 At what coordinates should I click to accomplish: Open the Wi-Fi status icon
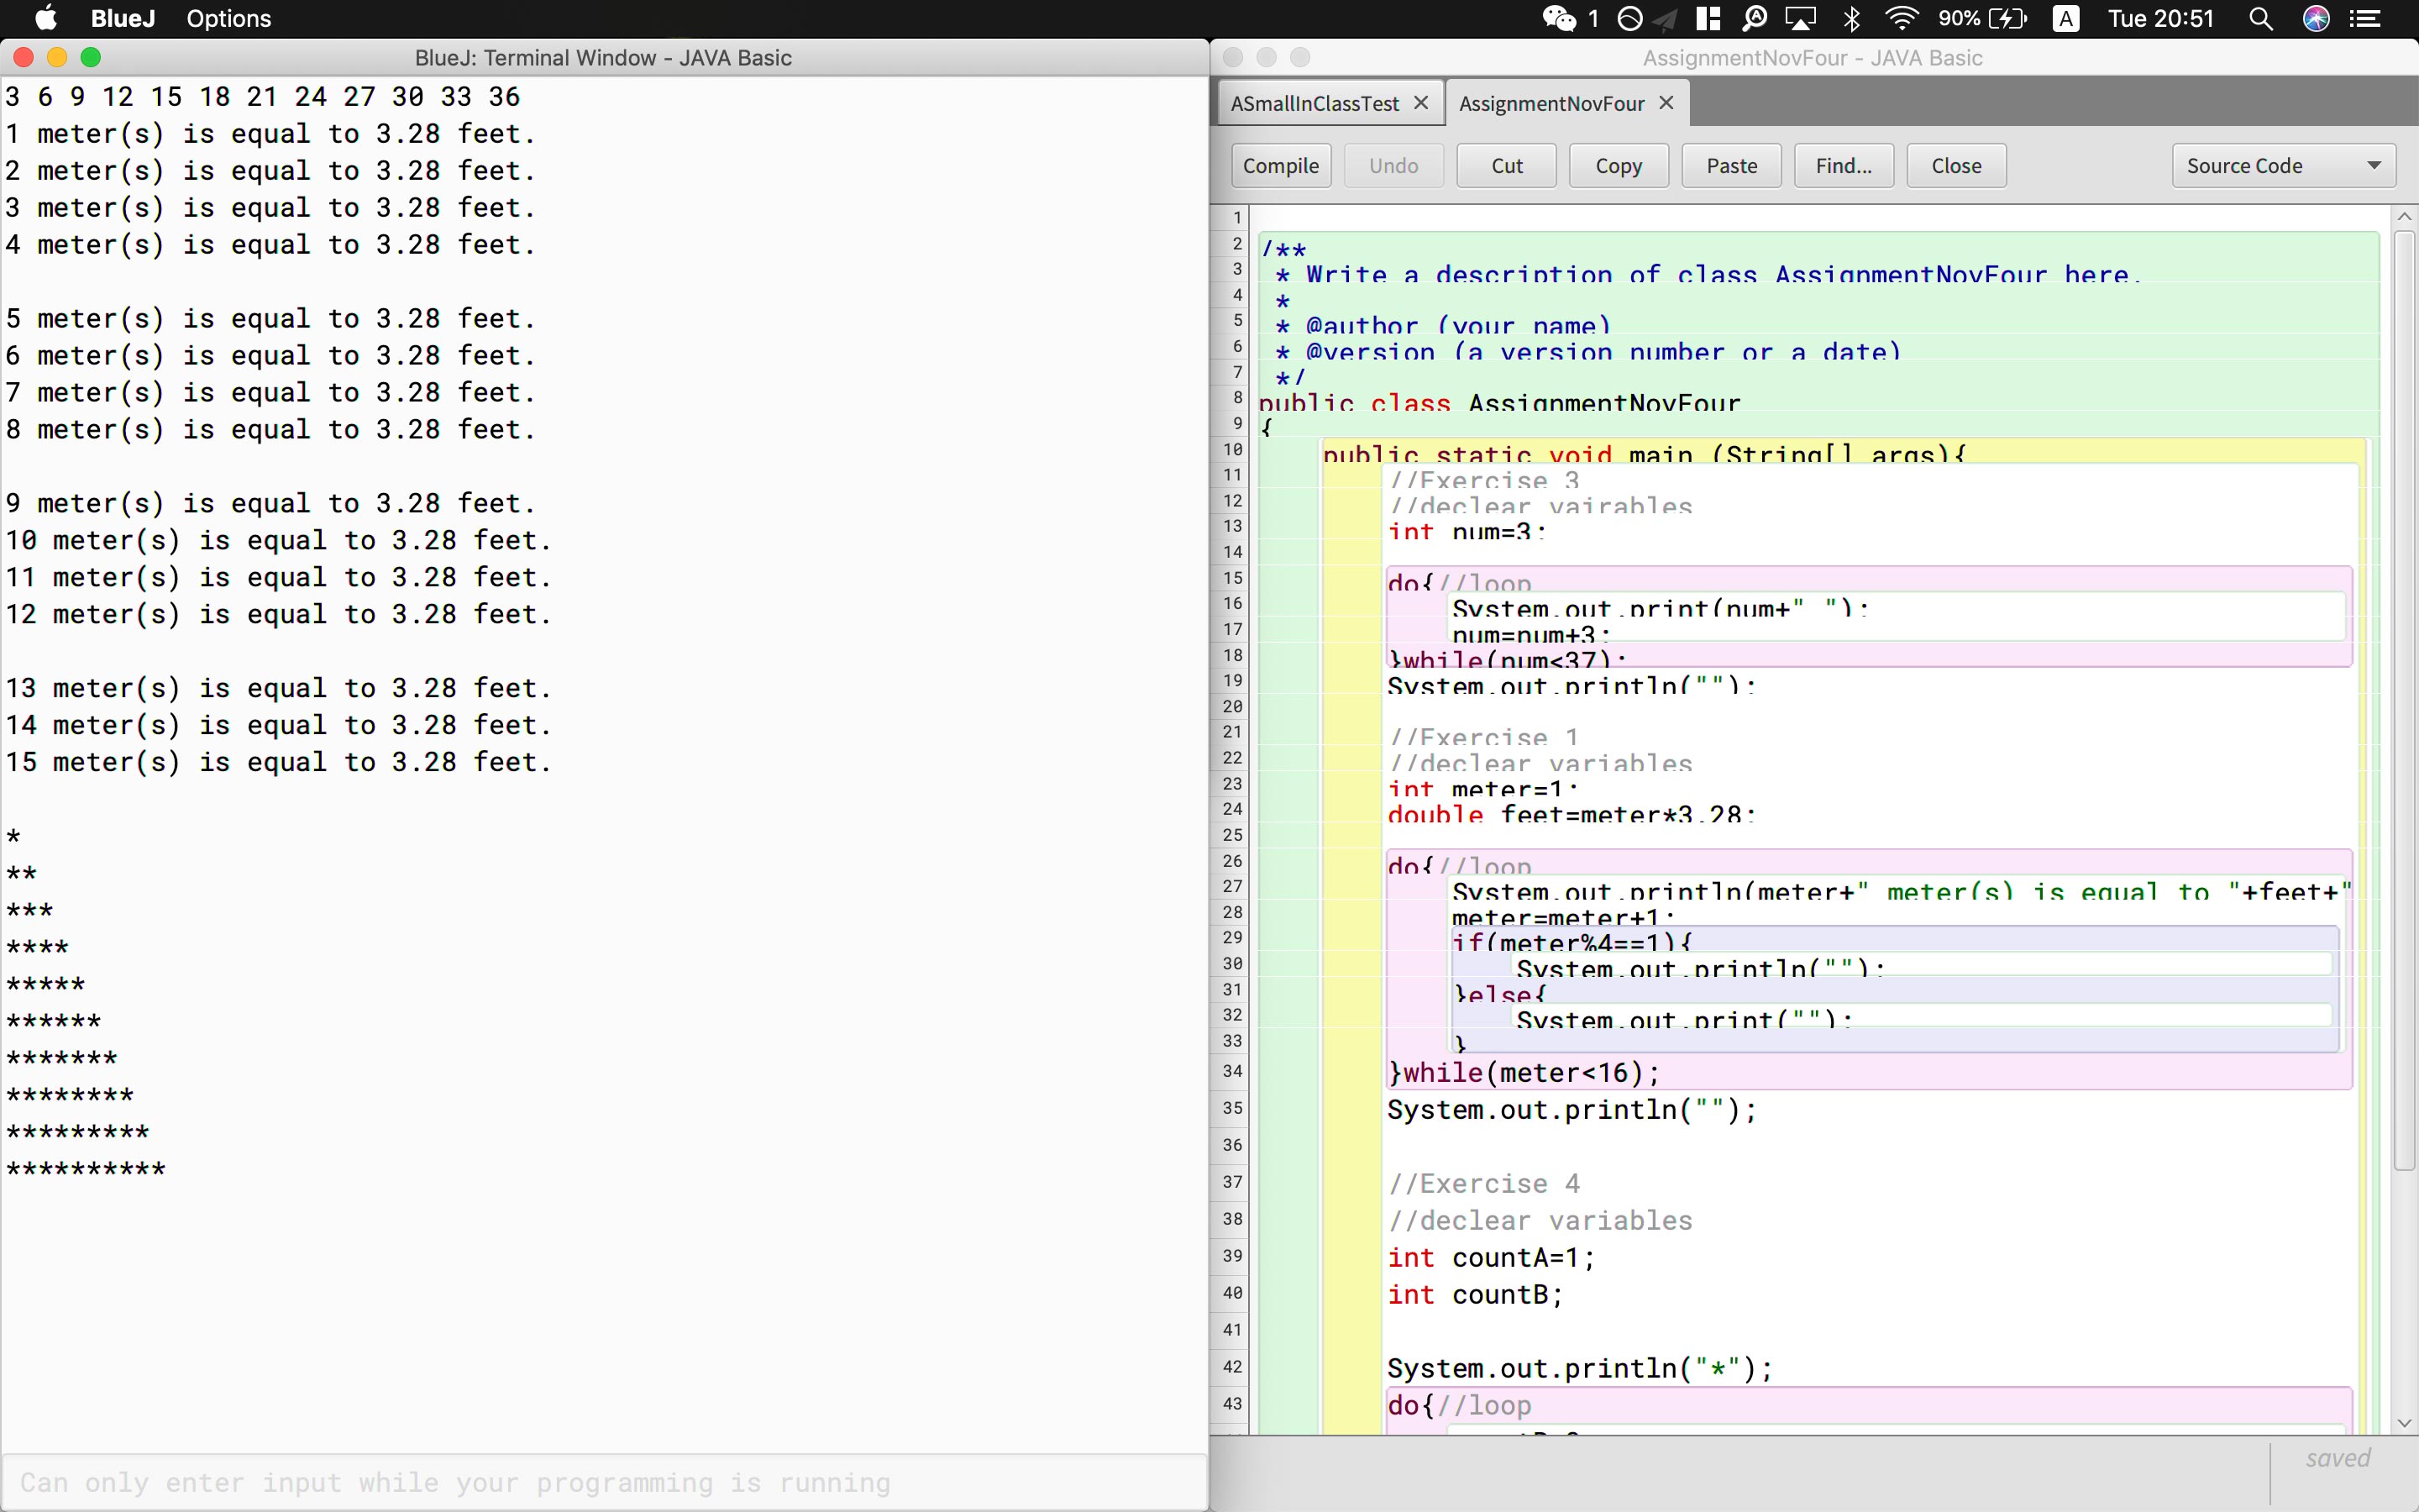1902,18
